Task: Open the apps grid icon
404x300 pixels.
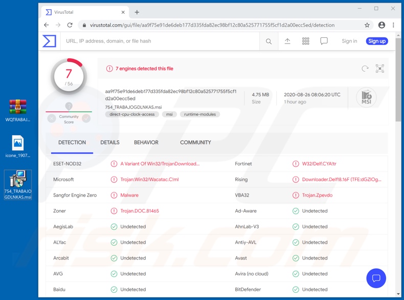Action: pos(306,41)
